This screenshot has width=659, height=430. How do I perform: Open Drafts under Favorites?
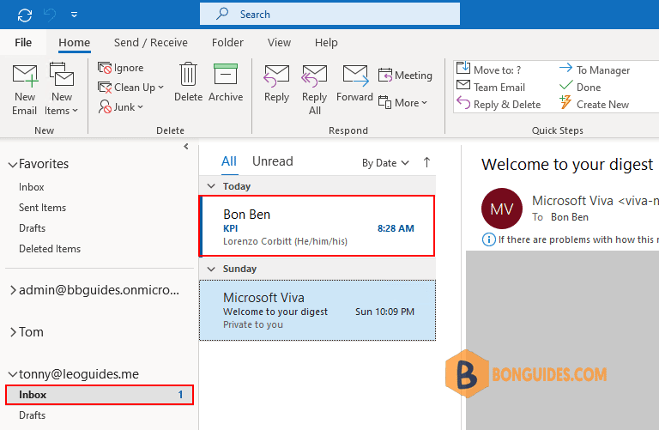pyautogui.click(x=32, y=228)
